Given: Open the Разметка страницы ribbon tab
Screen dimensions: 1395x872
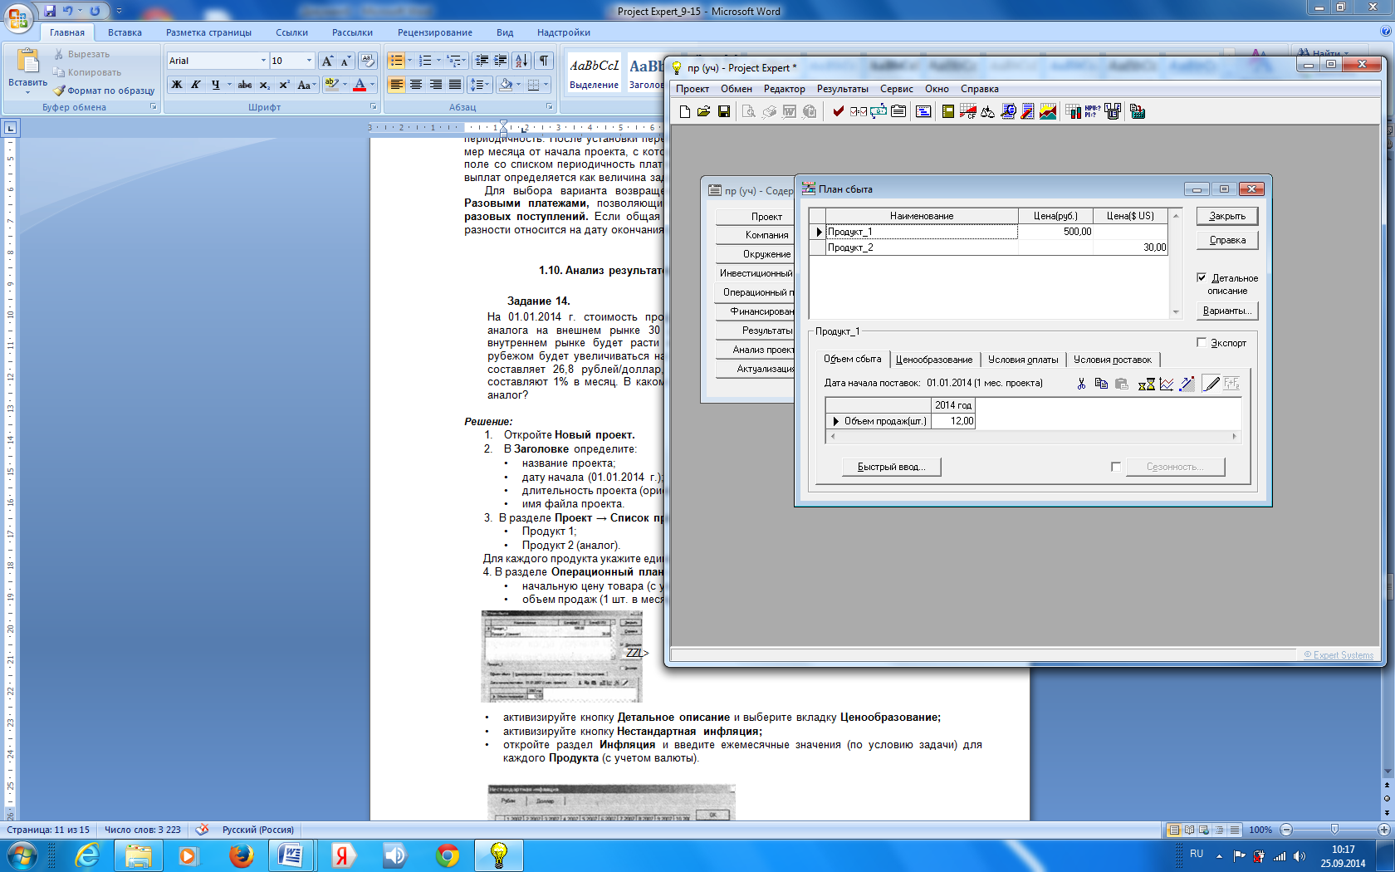Looking at the screenshot, I should 208,32.
